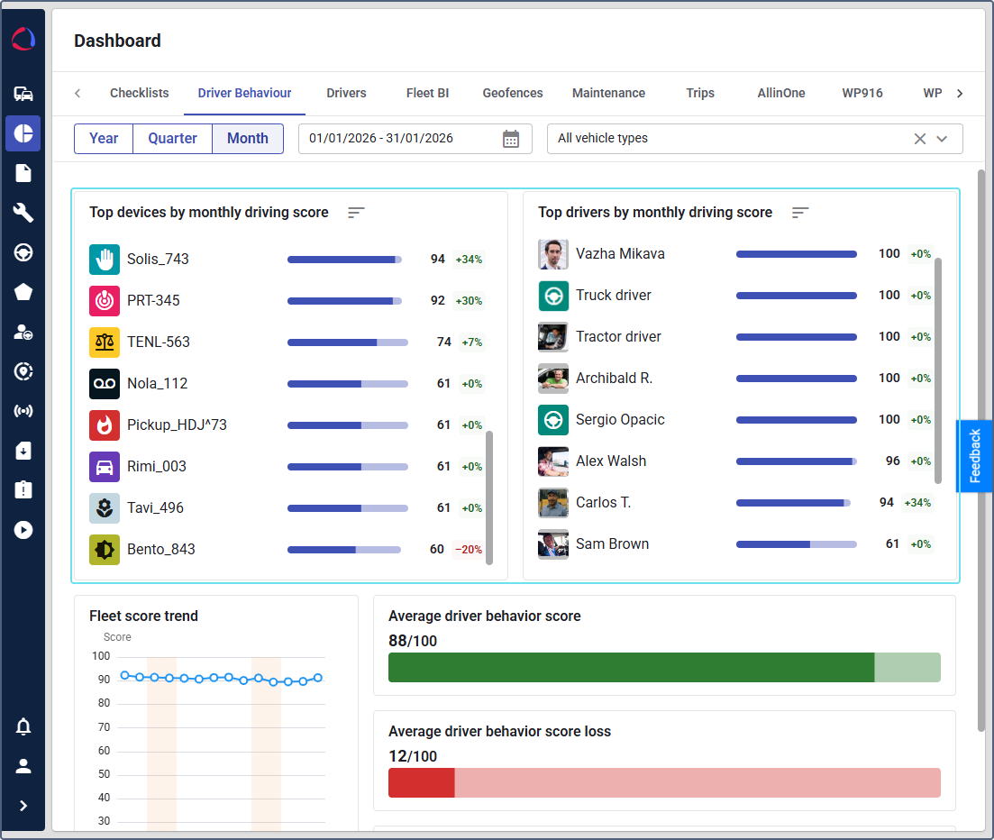
Task: Keep Month time range selected
Action: (x=247, y=138)
